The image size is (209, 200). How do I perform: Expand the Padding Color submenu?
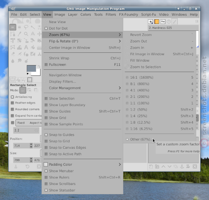click(x=82, y=165)
